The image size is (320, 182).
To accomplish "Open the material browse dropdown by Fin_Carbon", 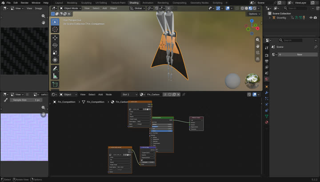I will [x=143, y=95].
